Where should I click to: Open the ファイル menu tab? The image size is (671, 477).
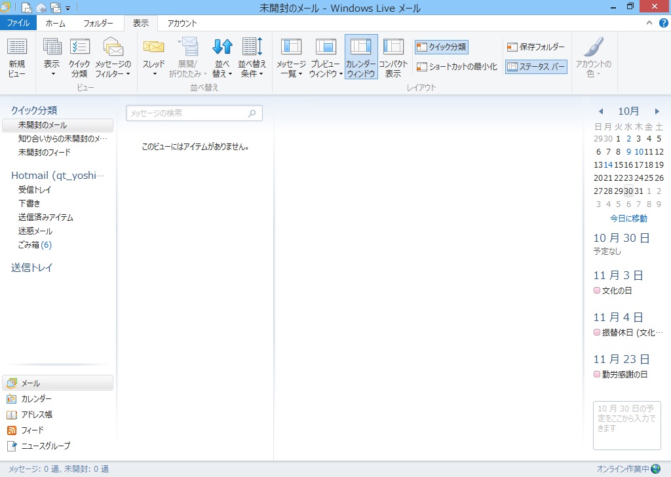(x=18, y=23)
